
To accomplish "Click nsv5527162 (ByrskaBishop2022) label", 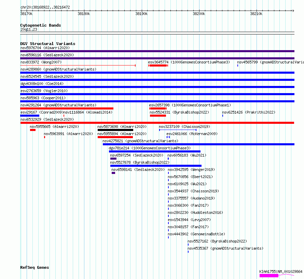I will click(217, 241).
